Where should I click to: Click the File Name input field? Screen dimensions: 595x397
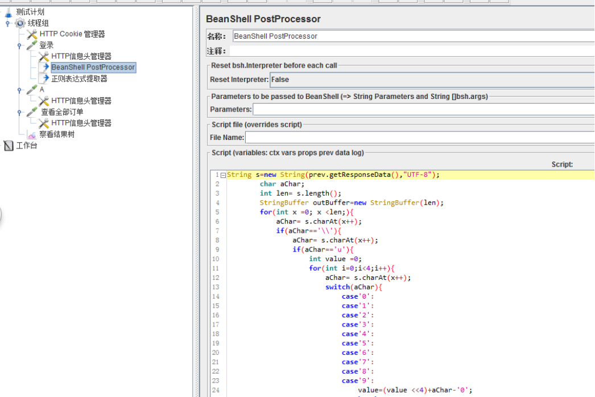pos(420,138)
